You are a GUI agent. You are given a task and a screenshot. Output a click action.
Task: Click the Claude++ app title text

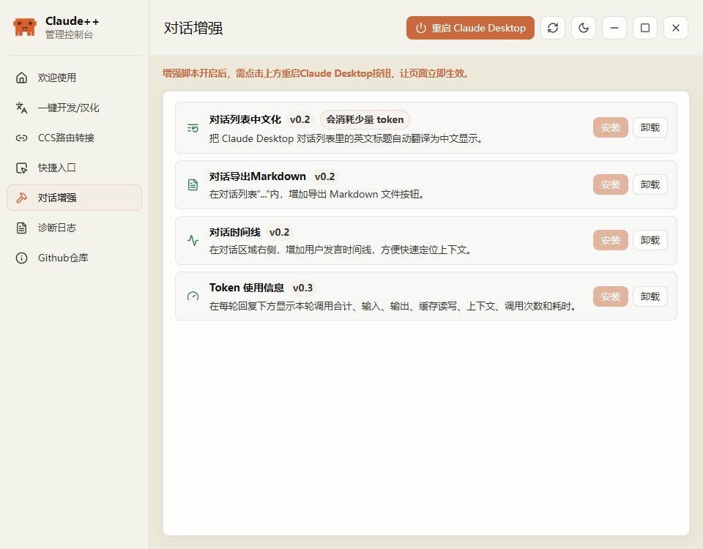72,21
